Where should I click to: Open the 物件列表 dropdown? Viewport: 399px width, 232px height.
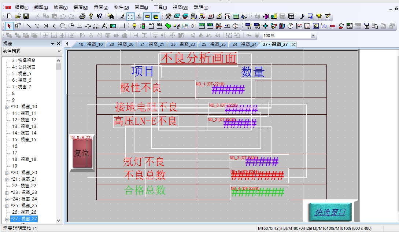[x=59, y=51]
